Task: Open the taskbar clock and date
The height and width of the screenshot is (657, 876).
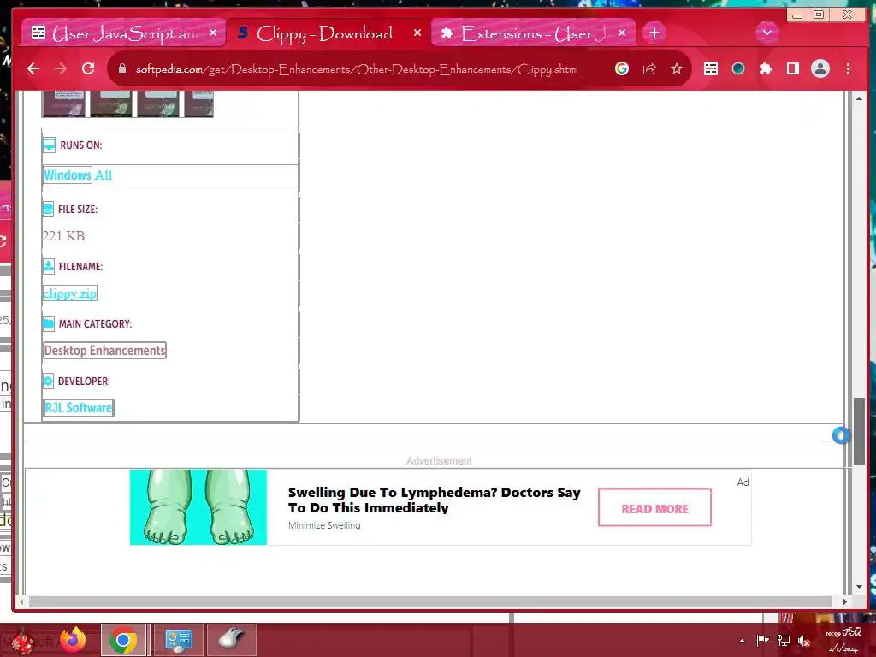Action: 843,640
